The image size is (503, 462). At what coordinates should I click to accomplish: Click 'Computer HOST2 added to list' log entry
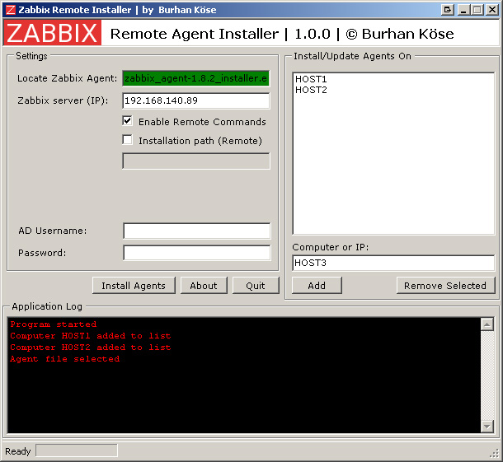(91, 348)
